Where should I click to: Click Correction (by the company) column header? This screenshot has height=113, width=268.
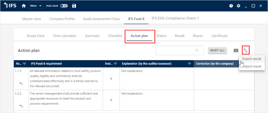point(215,64)
